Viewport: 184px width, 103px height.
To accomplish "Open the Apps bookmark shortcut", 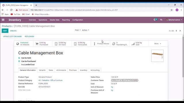I will [5, 14].
